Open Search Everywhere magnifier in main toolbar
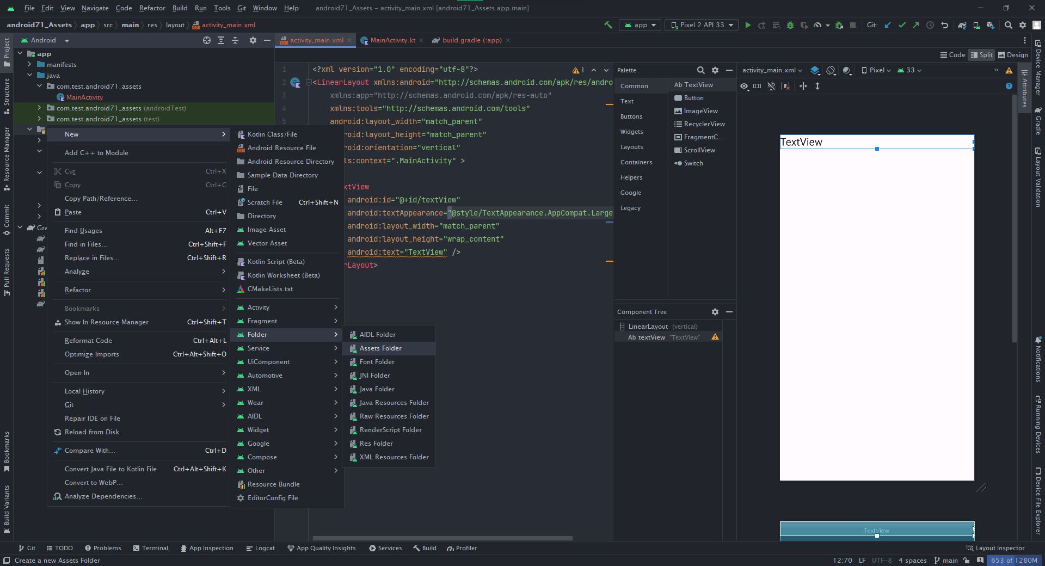 point(1009,25)
